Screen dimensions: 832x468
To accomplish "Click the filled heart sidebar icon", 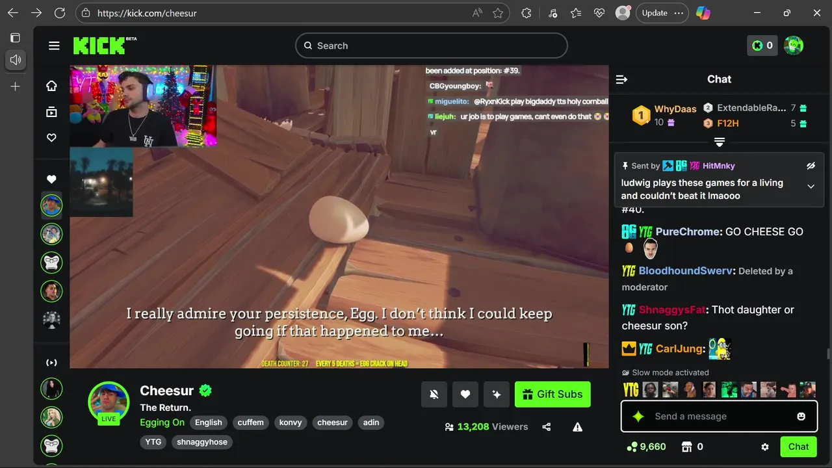I will click(51, 179).
